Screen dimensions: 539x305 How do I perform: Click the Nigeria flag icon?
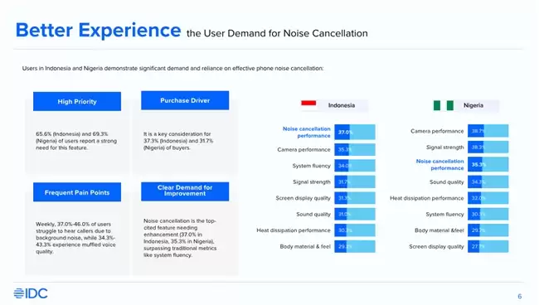click(x=444, y=105)
